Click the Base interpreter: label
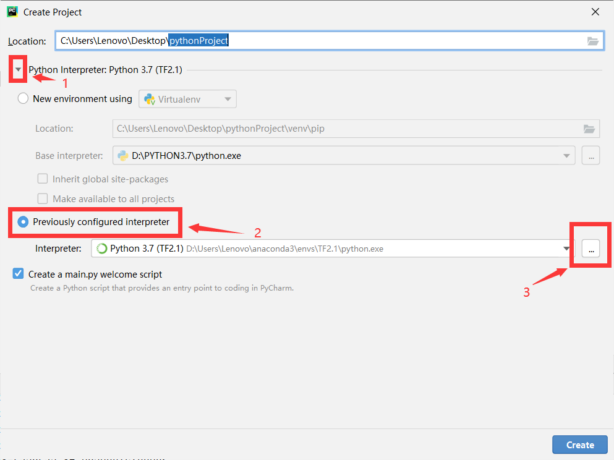Viewport: 614px width, 460px height. click(69, 156)
